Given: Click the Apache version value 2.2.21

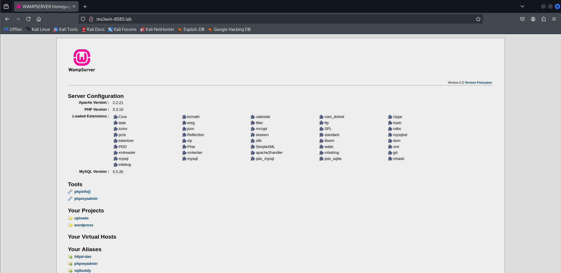Looking at the screenshot, I should pos(118,103).
